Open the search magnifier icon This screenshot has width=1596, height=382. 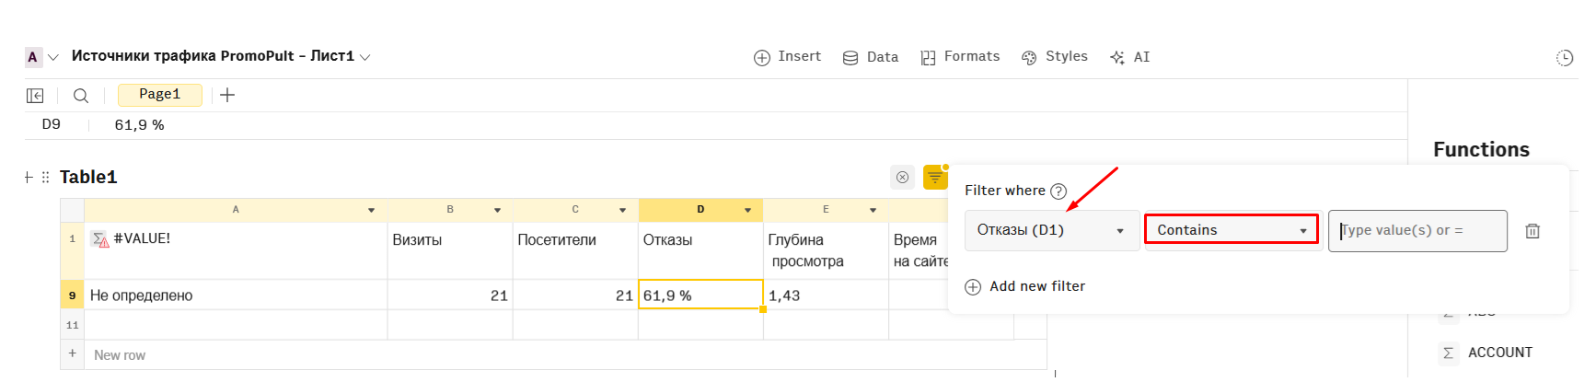pos(81,96)
